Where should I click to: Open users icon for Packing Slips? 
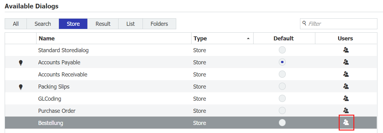click(x=346, y=86)
